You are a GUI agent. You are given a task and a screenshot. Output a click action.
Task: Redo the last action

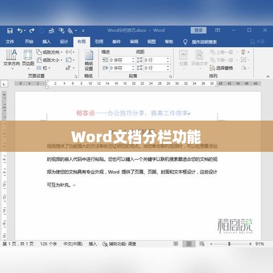(x=32, y=30)
